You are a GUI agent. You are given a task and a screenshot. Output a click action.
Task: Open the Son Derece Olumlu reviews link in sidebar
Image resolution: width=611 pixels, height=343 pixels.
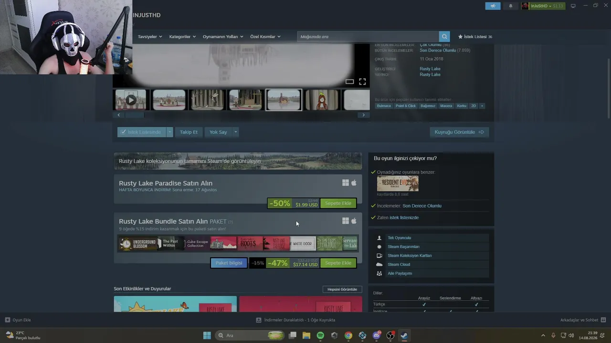click(422, 206)
